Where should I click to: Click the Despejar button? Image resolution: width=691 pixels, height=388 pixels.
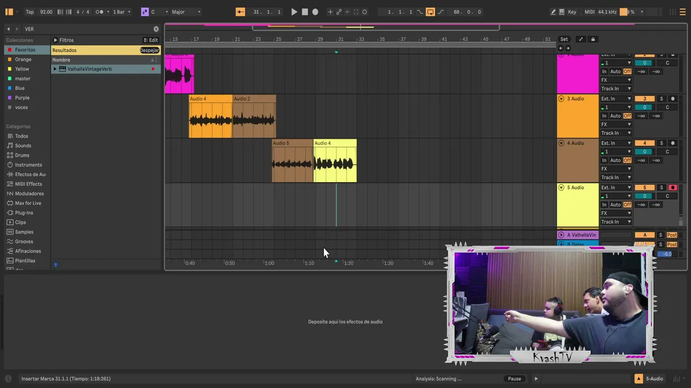[x=150, y=50]
